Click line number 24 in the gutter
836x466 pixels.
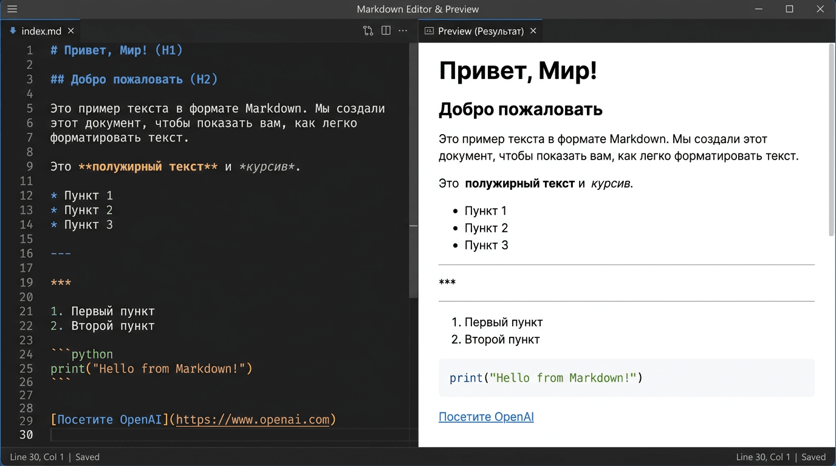coord(26,354)
